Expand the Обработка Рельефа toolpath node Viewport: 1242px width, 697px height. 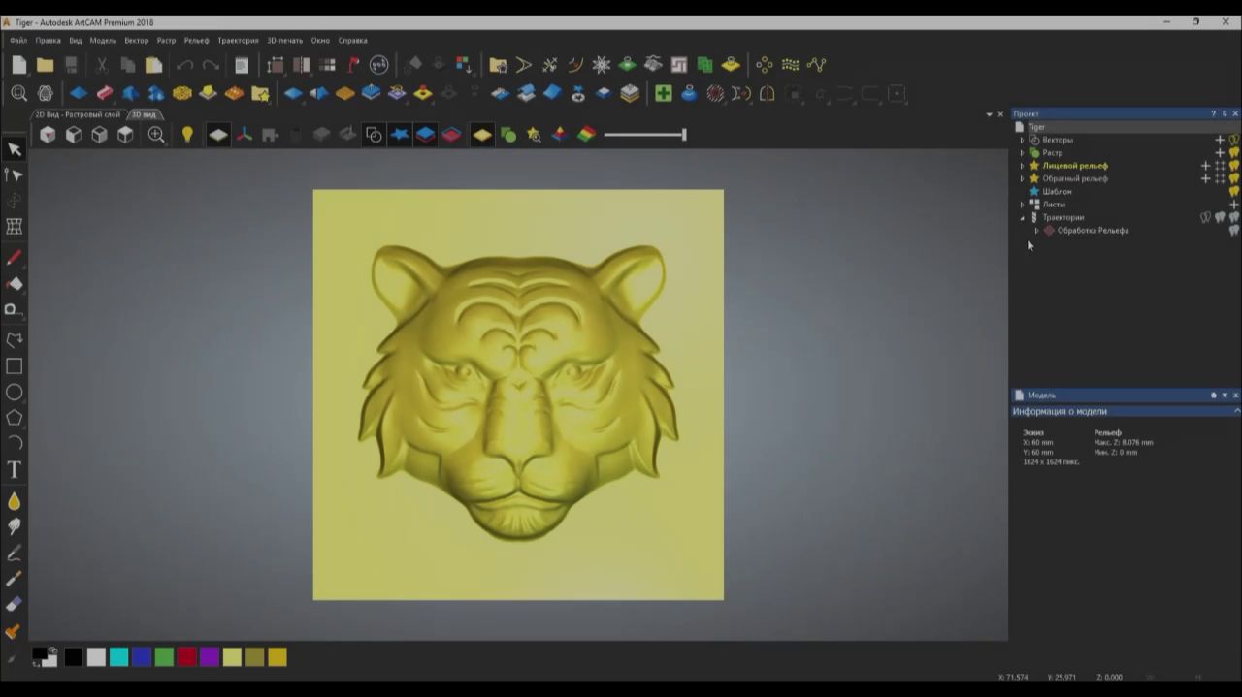[1036, 231]
